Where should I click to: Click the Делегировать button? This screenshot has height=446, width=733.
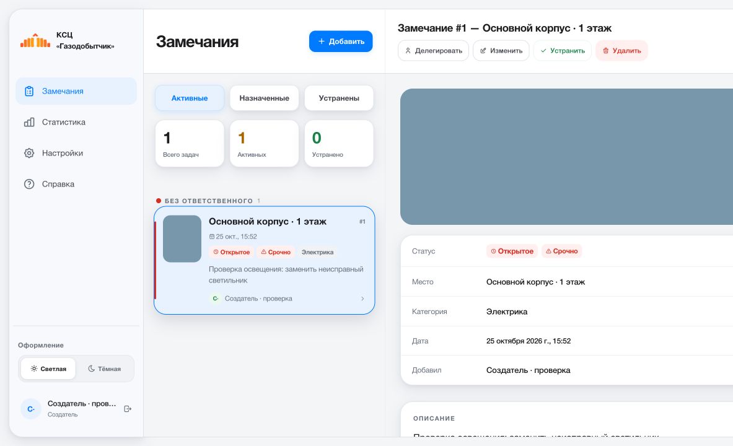[x=433, y=51]
